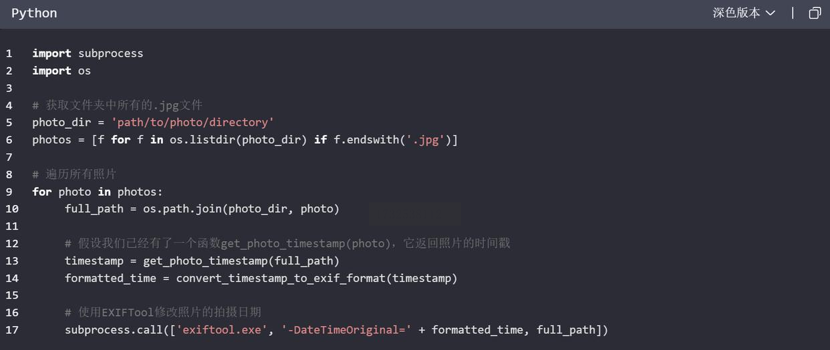Click the '.jpg' string literal
Image resolution: width=830 pixels, height=350 pixels.
[428, 140]
